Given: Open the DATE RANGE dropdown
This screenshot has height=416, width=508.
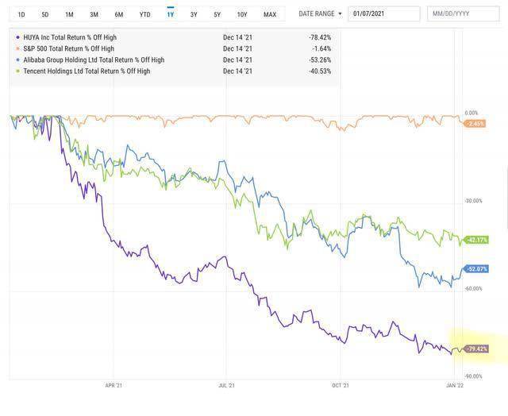Looking at the screenshot, I should [320, 13].
